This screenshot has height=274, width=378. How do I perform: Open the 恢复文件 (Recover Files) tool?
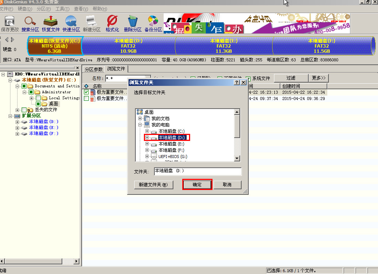(51, 23)
